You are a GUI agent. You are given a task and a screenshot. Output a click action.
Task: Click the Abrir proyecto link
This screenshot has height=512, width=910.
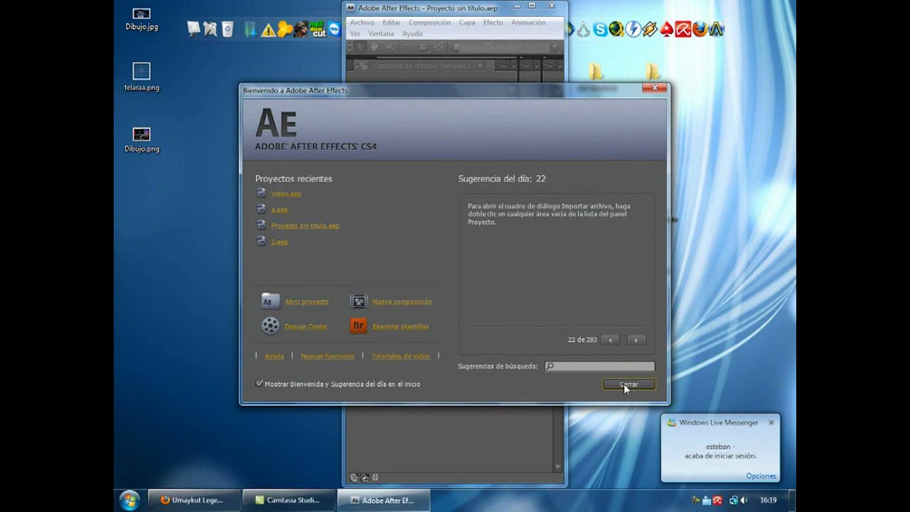[x=306, y=302]
